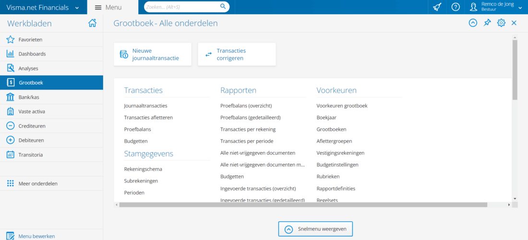Open the Remco de Jong user dropdown
This screenshot has height=240, width=528.
coord(520,8)
